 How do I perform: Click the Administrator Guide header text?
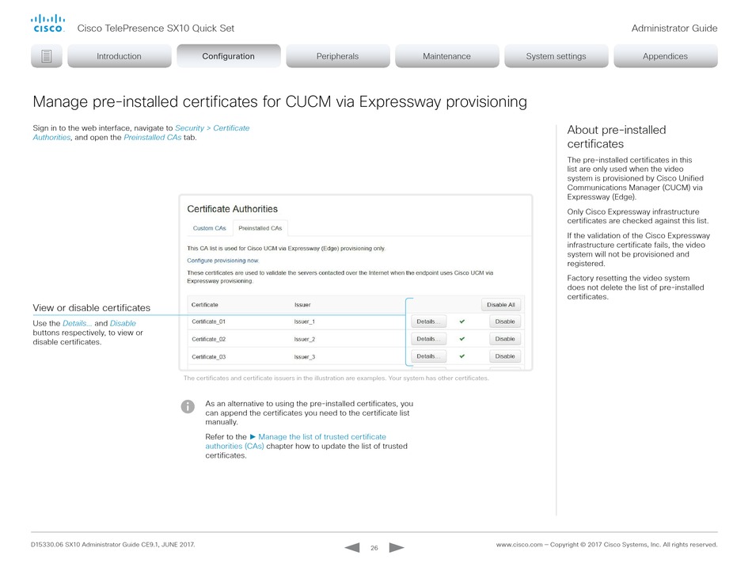pos(674,29)
